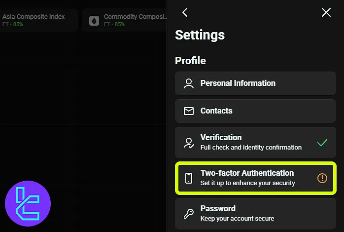Click 'Full check and identity confirmation' text
This screenshot has height=232, width=344.
(x=251, y=148)
